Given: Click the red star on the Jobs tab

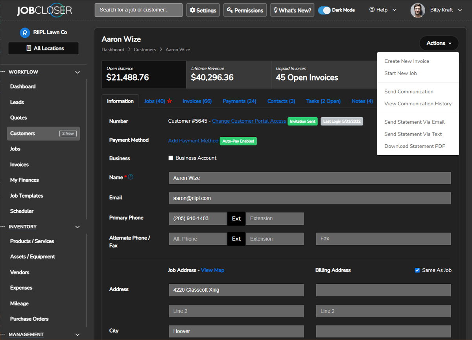Looking at the screenshot, I should (169, 101).
